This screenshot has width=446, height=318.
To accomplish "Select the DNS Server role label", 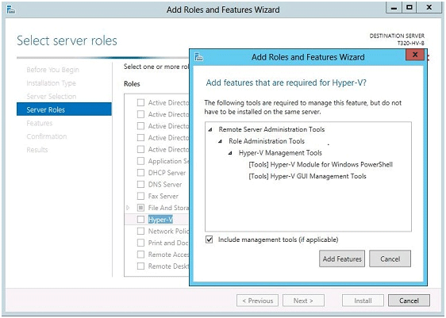I will 165,184.
